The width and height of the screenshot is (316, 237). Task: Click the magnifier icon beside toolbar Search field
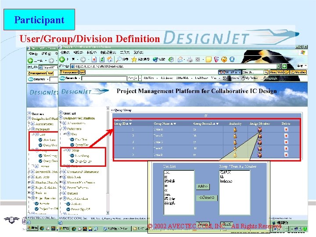pos(266,72)
